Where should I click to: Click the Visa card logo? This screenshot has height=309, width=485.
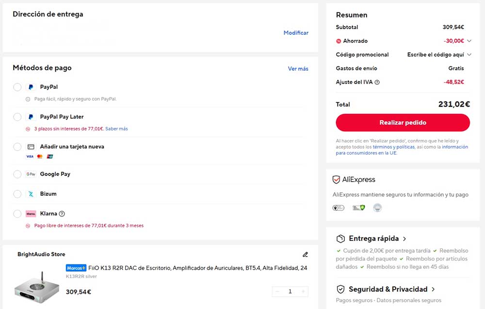tap(30, 156)
